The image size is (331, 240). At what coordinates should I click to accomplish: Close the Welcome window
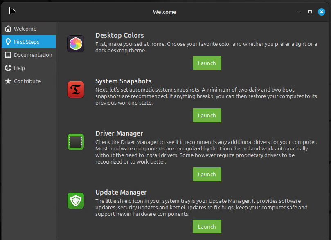(x=321, y=12)
